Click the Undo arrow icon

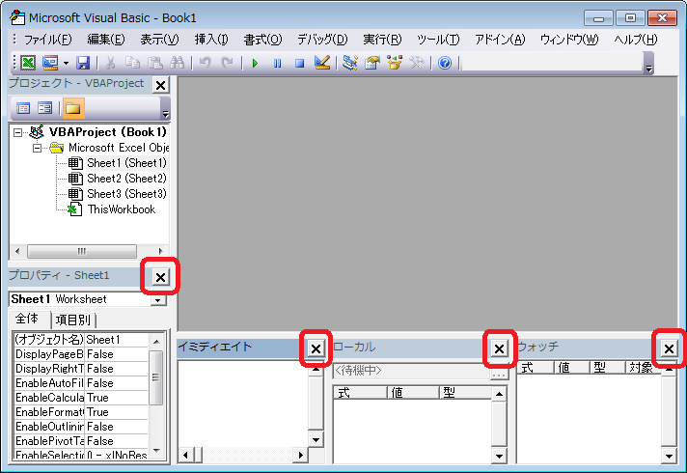pos(206,63)
